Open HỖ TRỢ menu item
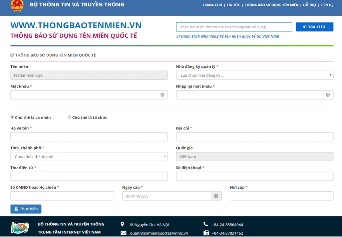The image size is (342, 237). pyautogui.click(x=310, y=5)
